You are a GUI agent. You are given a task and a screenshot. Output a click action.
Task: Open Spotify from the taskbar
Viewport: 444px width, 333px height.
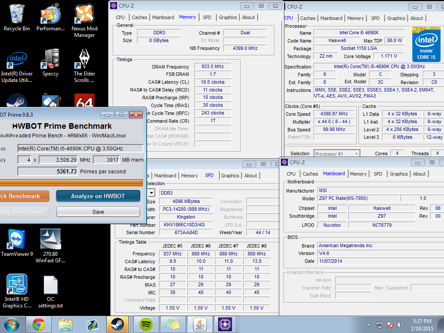pyautogui.click(x=146, y=324)
